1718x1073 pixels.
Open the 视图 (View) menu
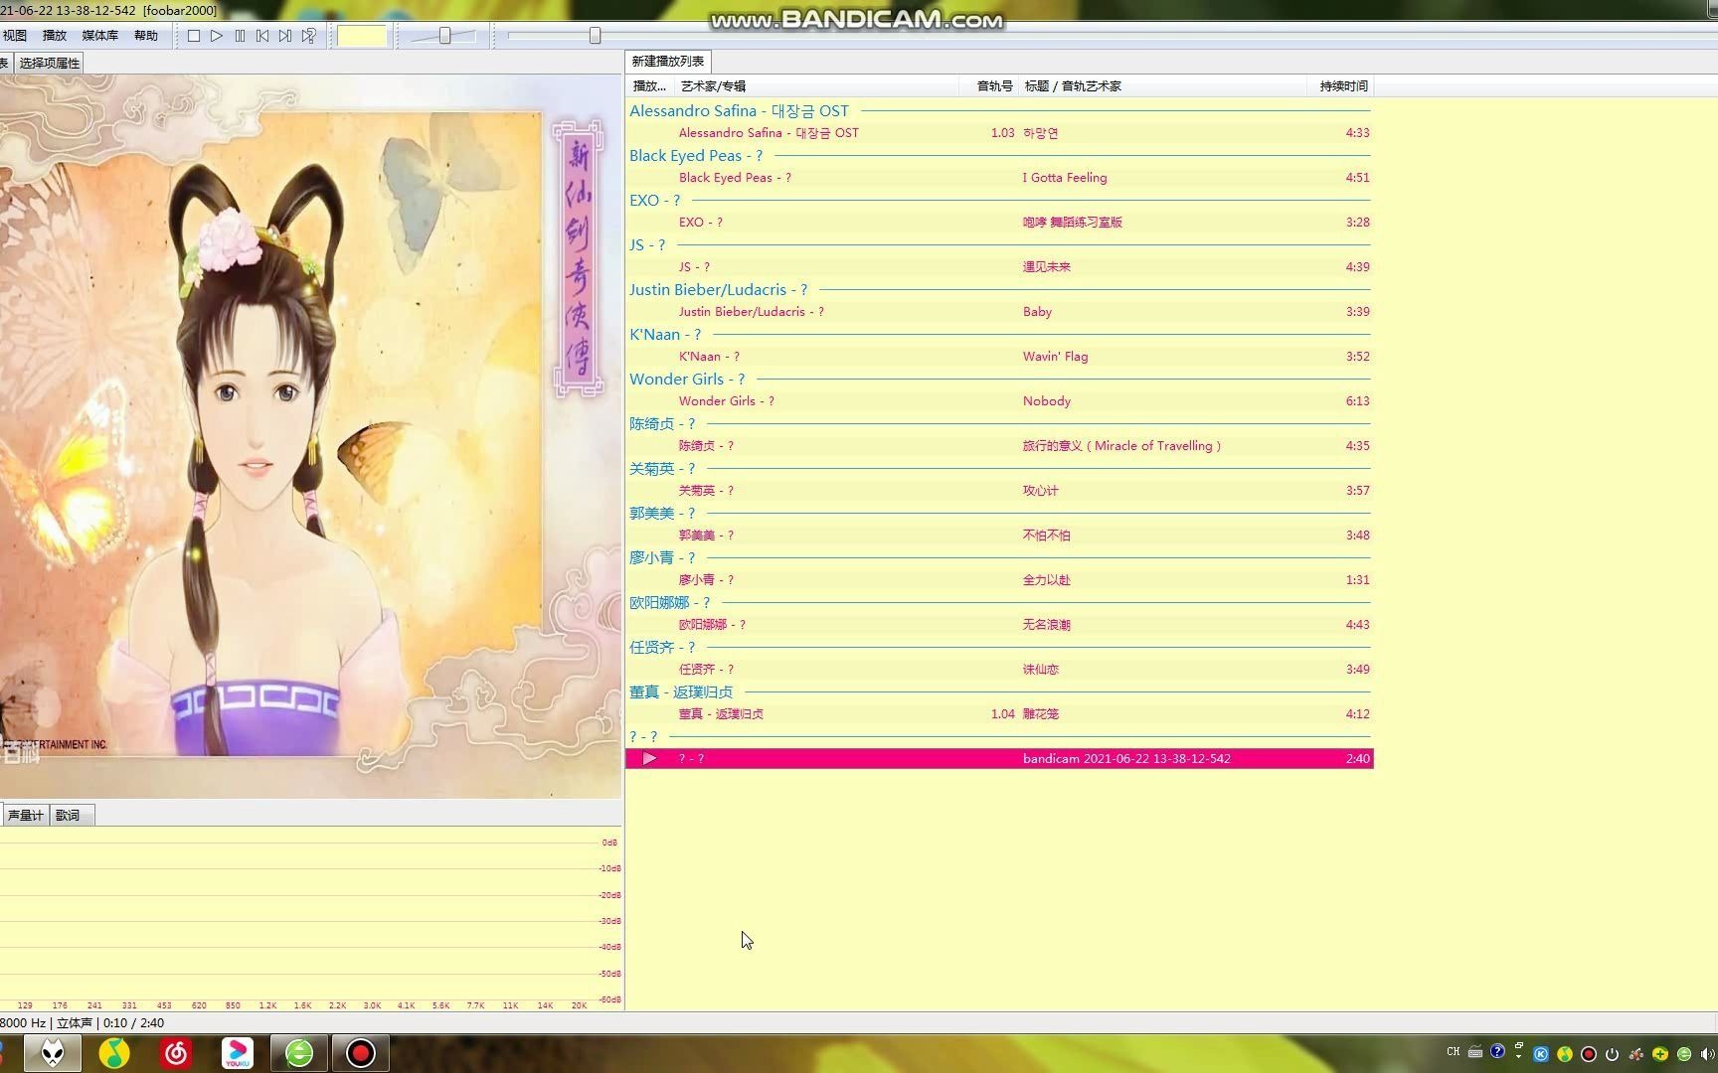click(15, 36)
